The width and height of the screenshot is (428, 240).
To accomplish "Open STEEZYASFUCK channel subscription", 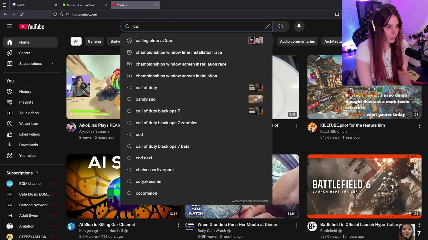I will pos(30,237).
